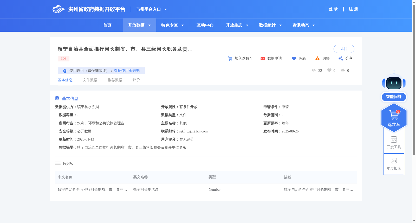Screen dimensions: 416x223
Task: Click the 中文名称 column header
Action: tap(65, 177)
